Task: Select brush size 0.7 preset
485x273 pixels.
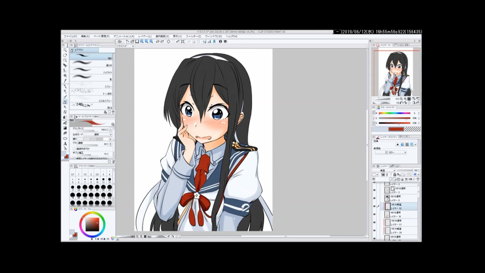Action: point(73,173)
